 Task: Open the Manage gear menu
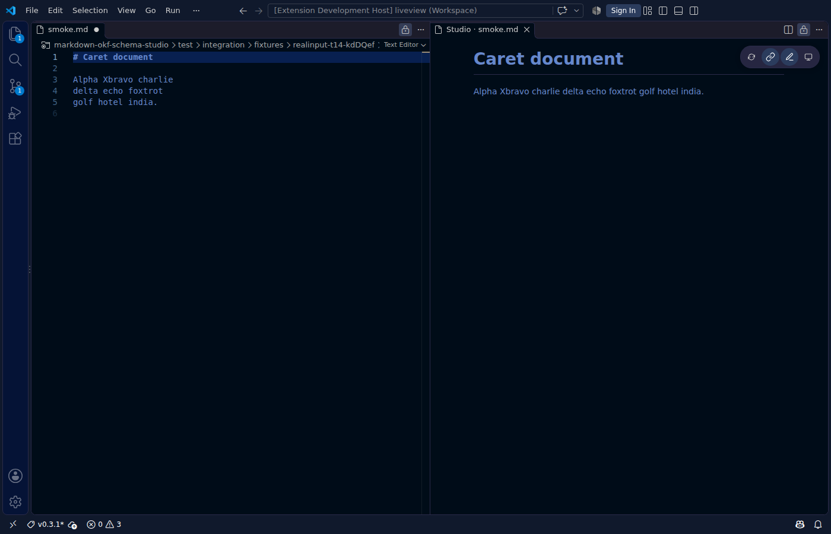pos(15,502)
